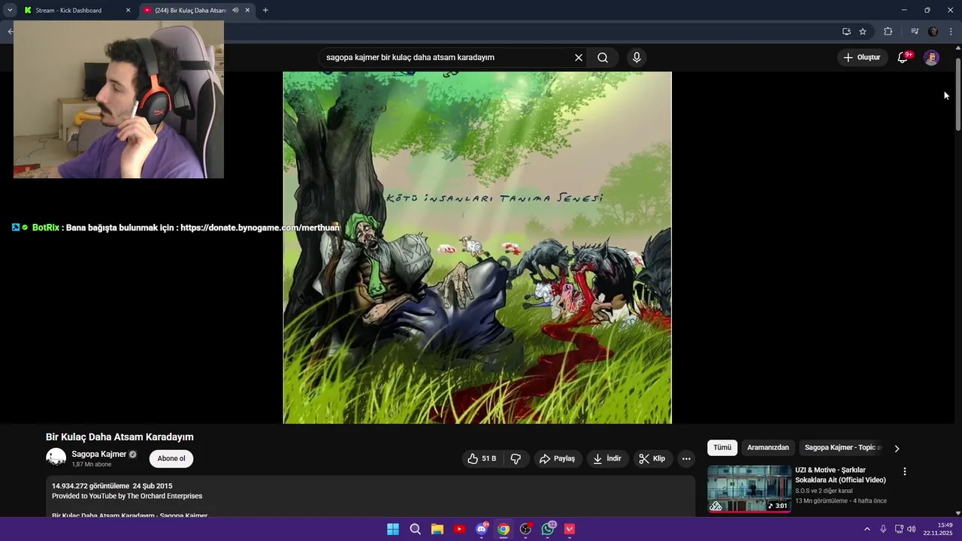Click the video title Bir Kulaç Daha Atsam Karadayım
This screenshot has width=962, height=541.
tap(119, 437)
